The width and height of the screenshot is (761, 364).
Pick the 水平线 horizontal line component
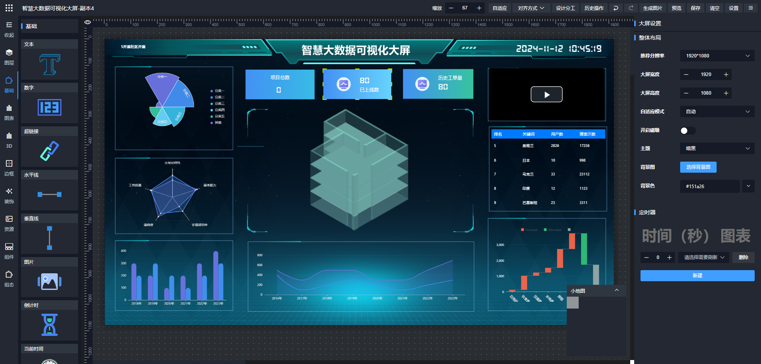[x=50, y=194]
